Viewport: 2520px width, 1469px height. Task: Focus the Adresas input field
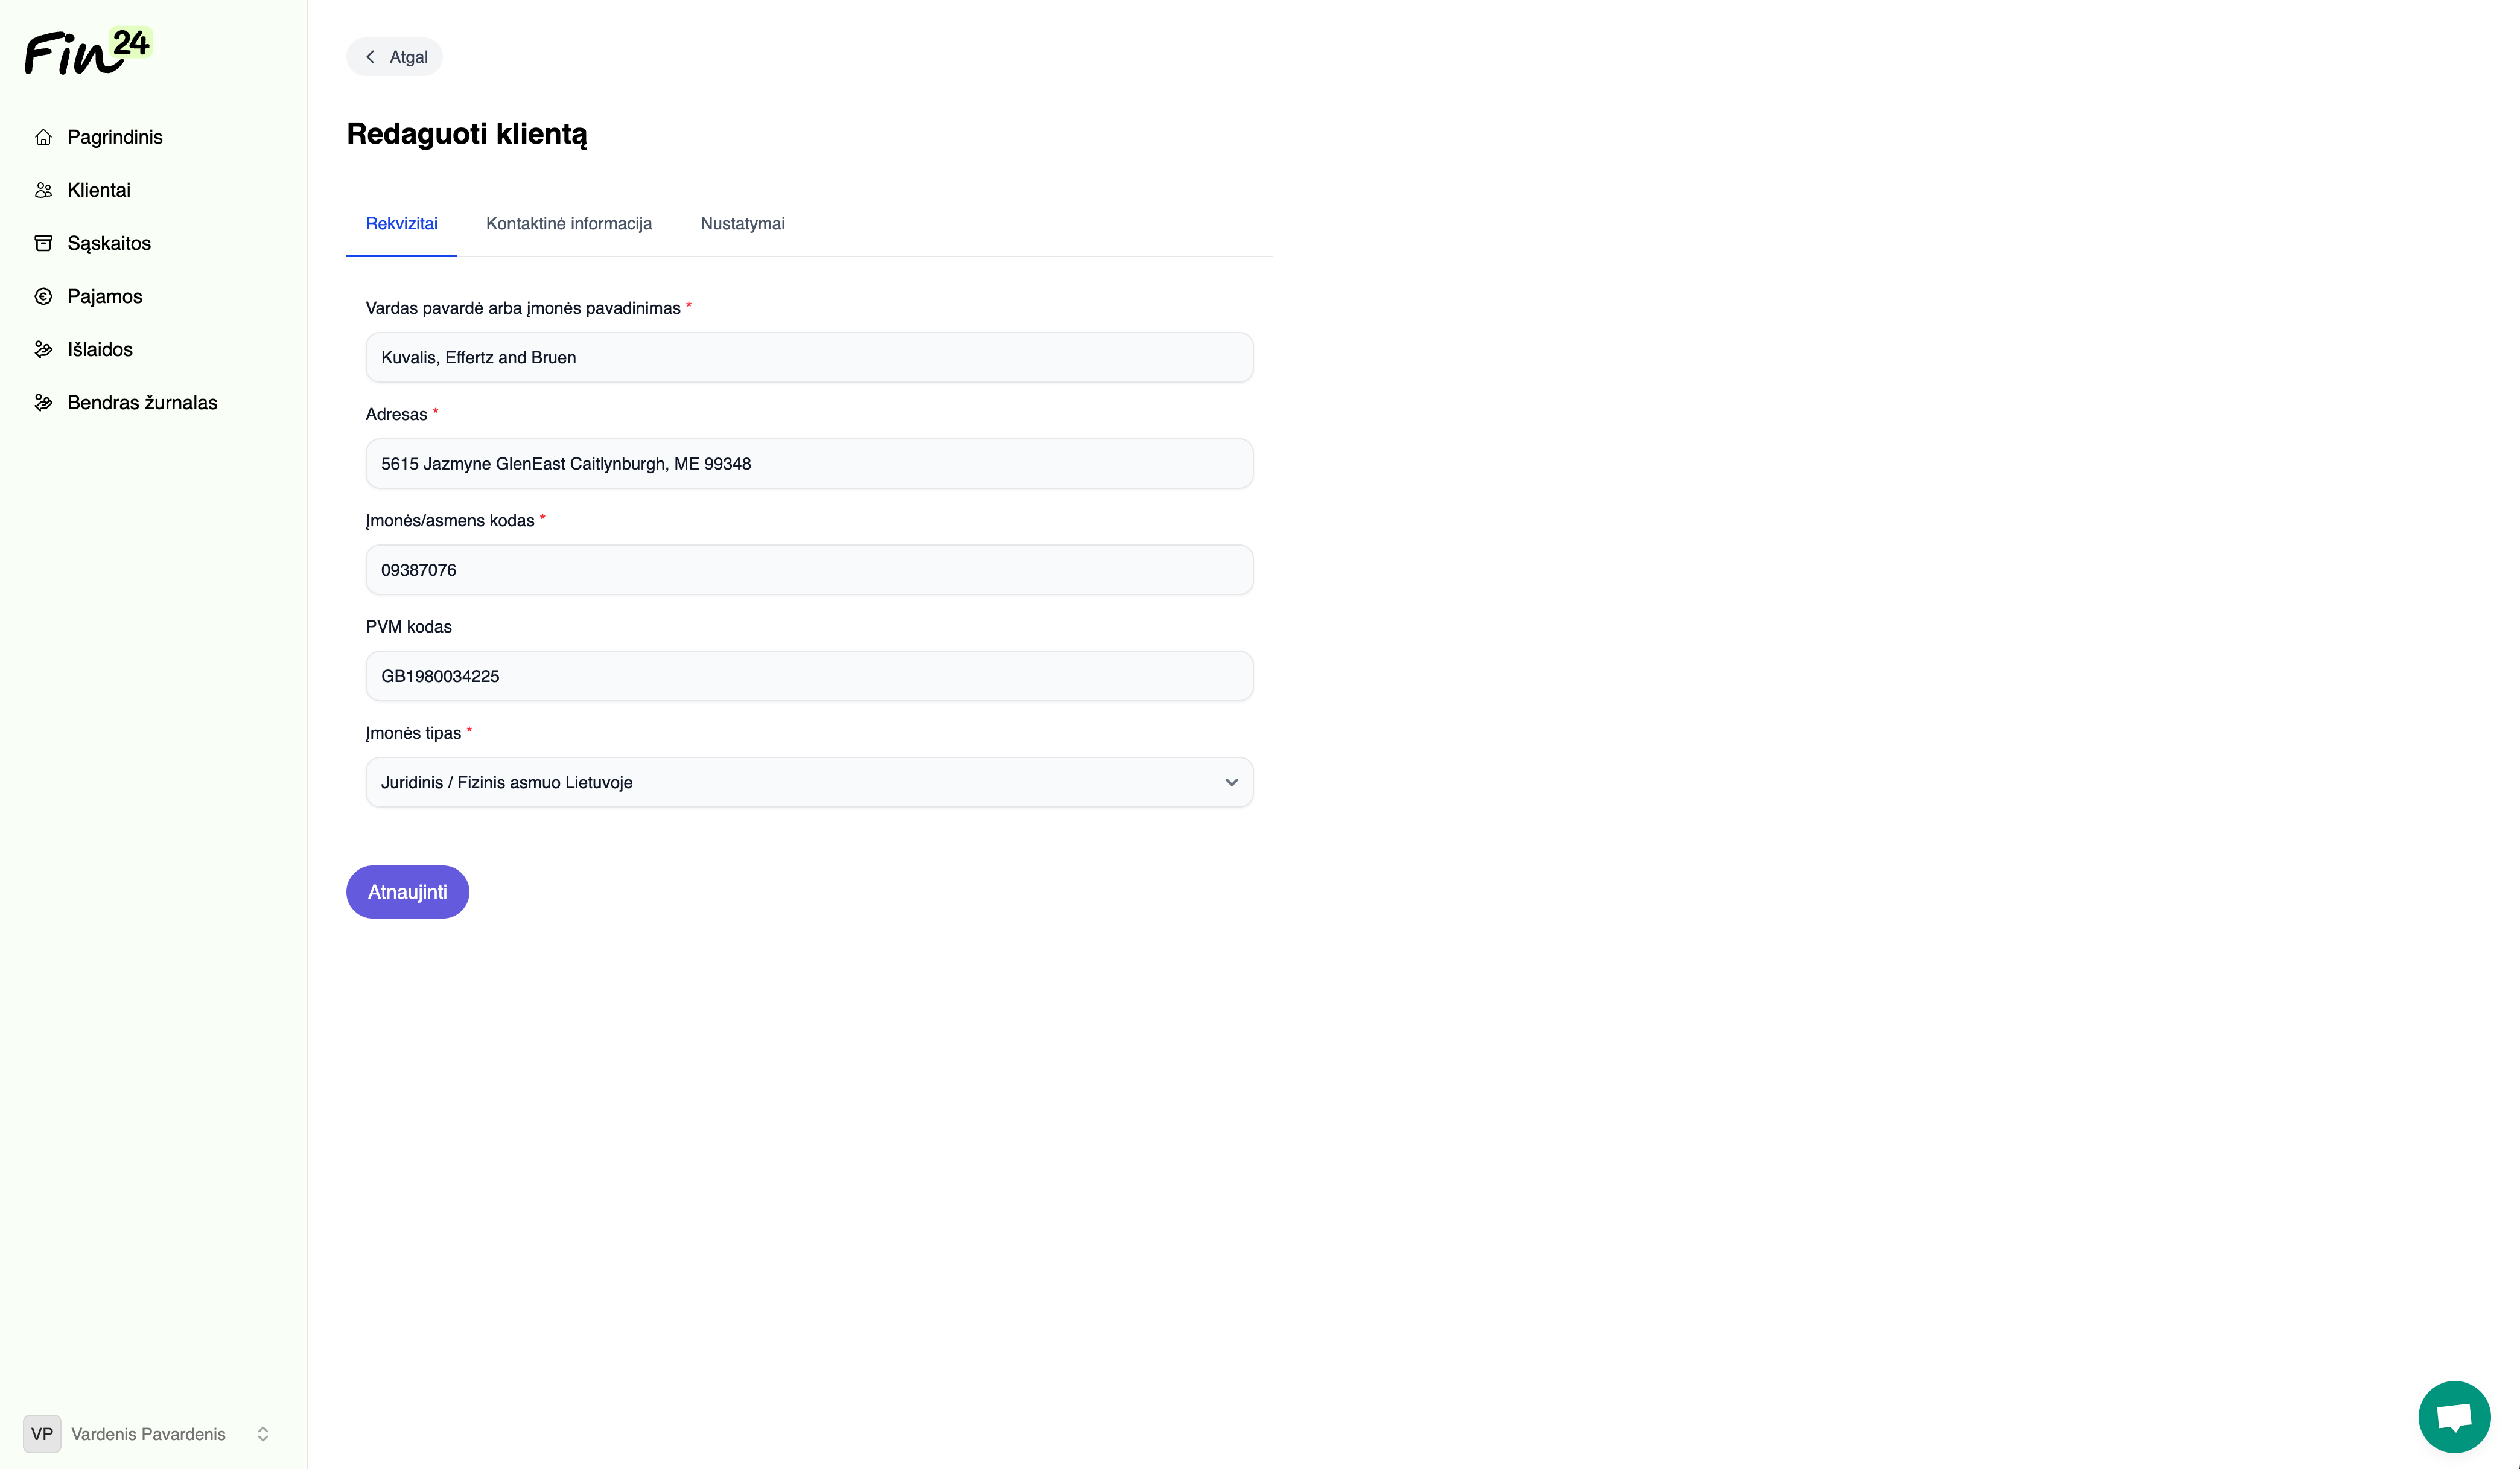(x=808, y=463)
